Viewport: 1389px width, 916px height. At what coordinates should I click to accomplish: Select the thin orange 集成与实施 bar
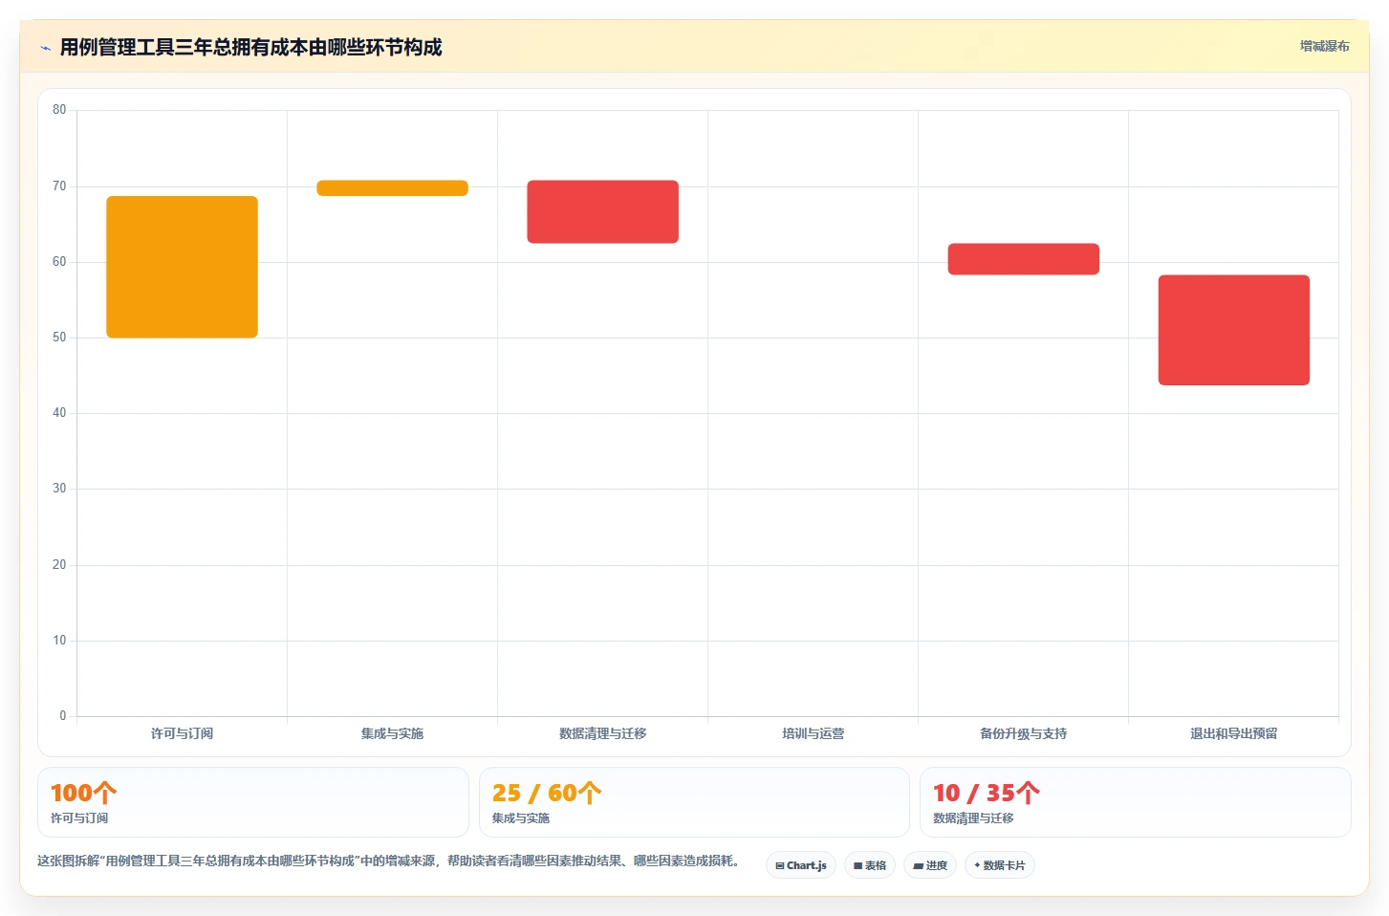[x=392, y=188]
